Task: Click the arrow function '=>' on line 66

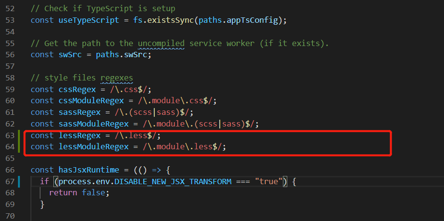Action: [157, 170]
